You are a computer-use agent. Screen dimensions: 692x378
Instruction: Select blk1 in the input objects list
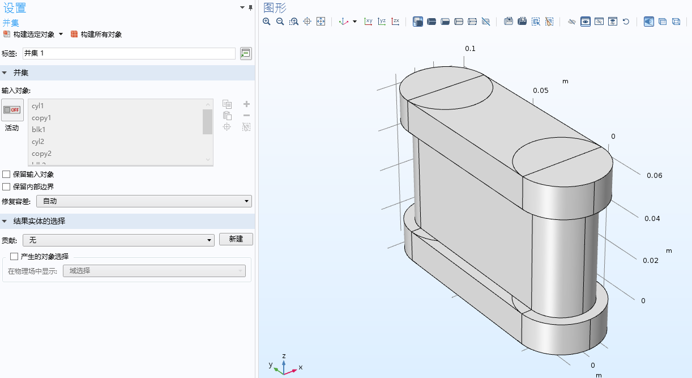click(116, 130)
